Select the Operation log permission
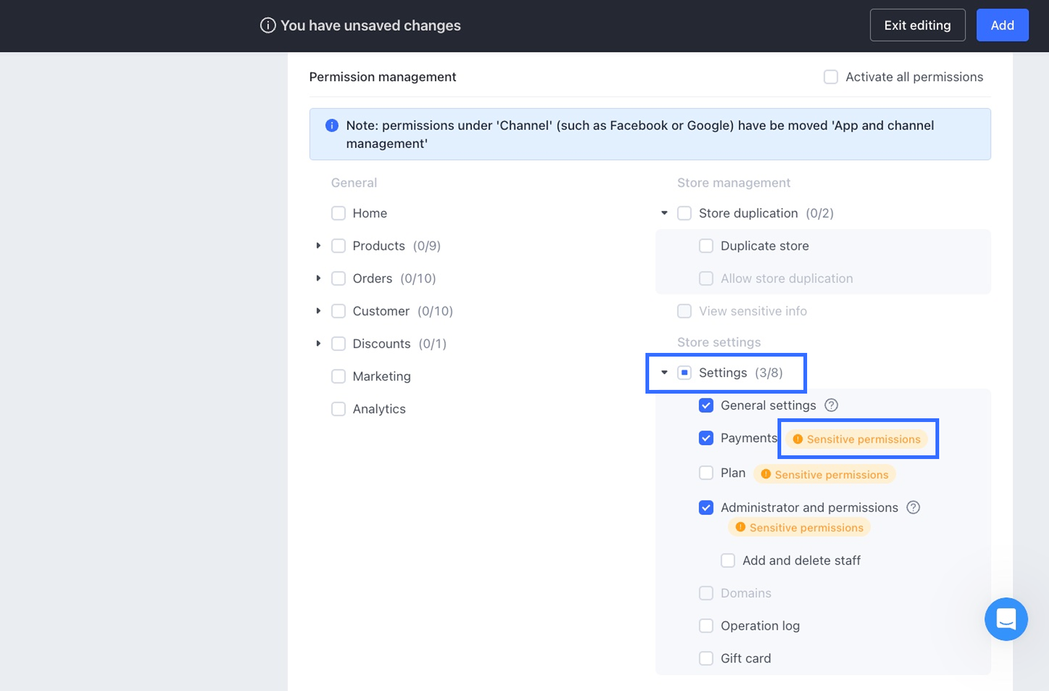Screen dimensions: 1049x691 [706, 626]
